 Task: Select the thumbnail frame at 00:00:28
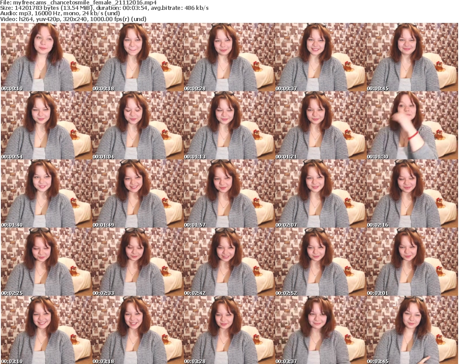pos(229,57)
